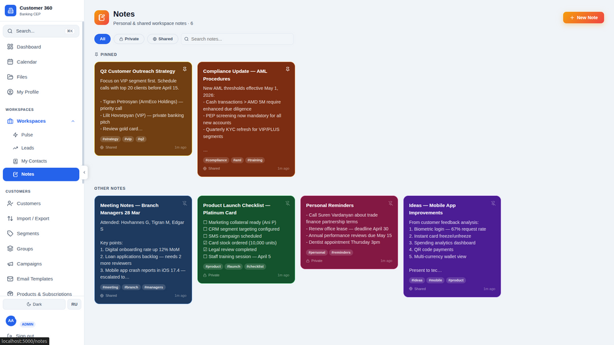Filter notes by Shared
Screen dimensions: 614x345
click(x=162, y=39)
